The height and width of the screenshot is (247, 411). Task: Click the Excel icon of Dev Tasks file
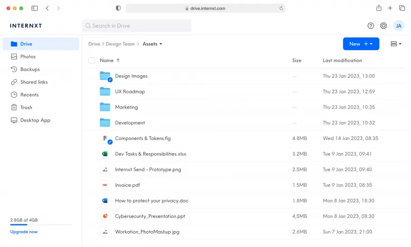105,154
